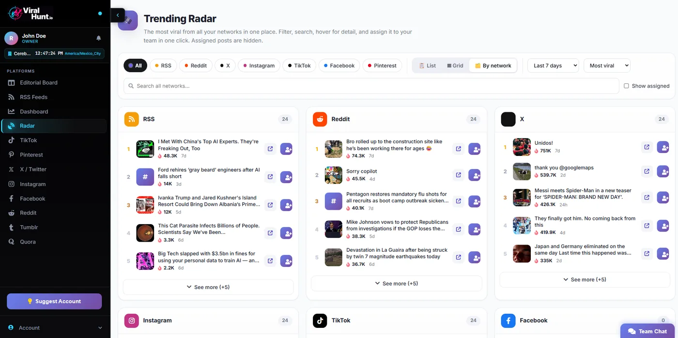The image size is (678, 338).
Task: Open the Team Chat button
Action: [x=647, y=331]
